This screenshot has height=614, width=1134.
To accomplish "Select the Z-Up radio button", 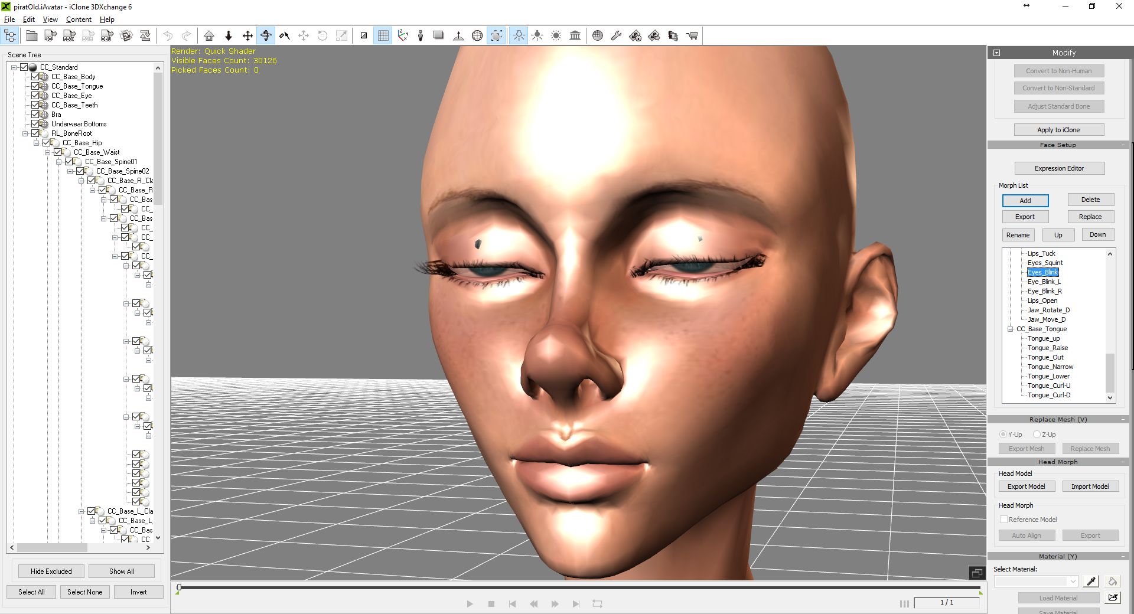I will [1037, 435].
